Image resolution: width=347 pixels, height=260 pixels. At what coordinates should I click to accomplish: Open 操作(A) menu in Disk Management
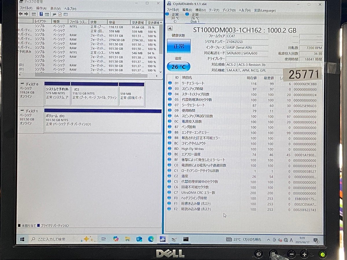41,8
